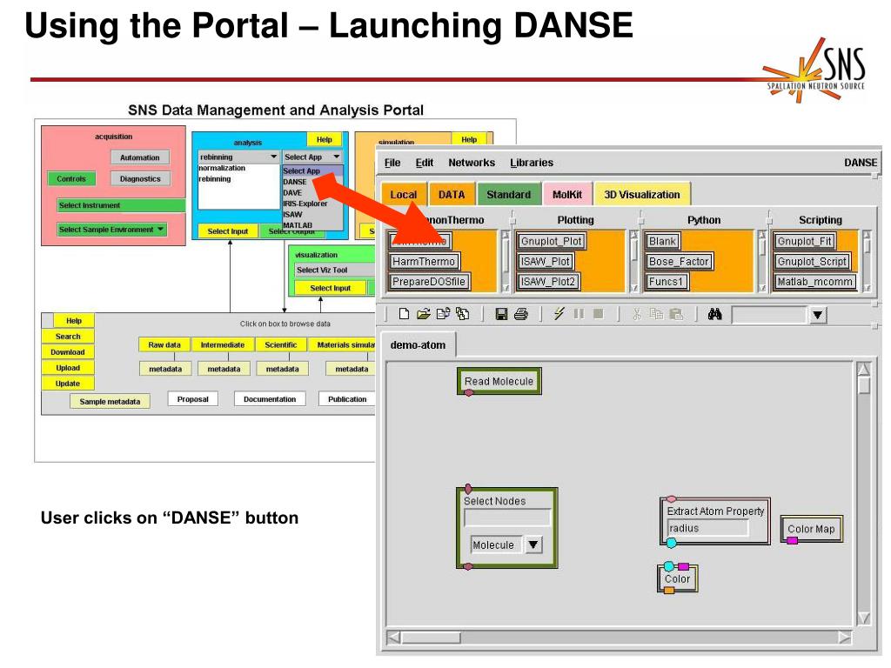Click Controls in portal acquisition panel
891x668 pixels.
(71, 178)
